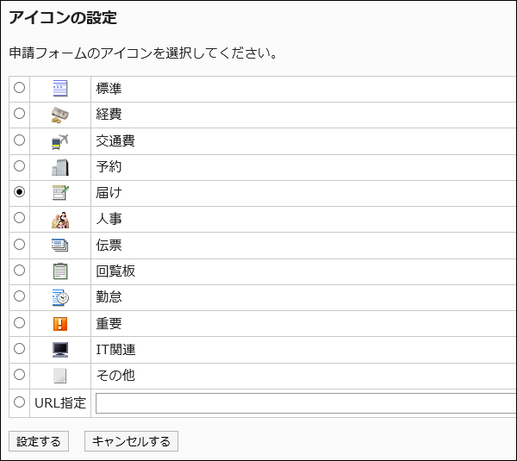Click the 伝票 stacked slips icon
This screenshot has height=461, width=517.
pos(59,246)
